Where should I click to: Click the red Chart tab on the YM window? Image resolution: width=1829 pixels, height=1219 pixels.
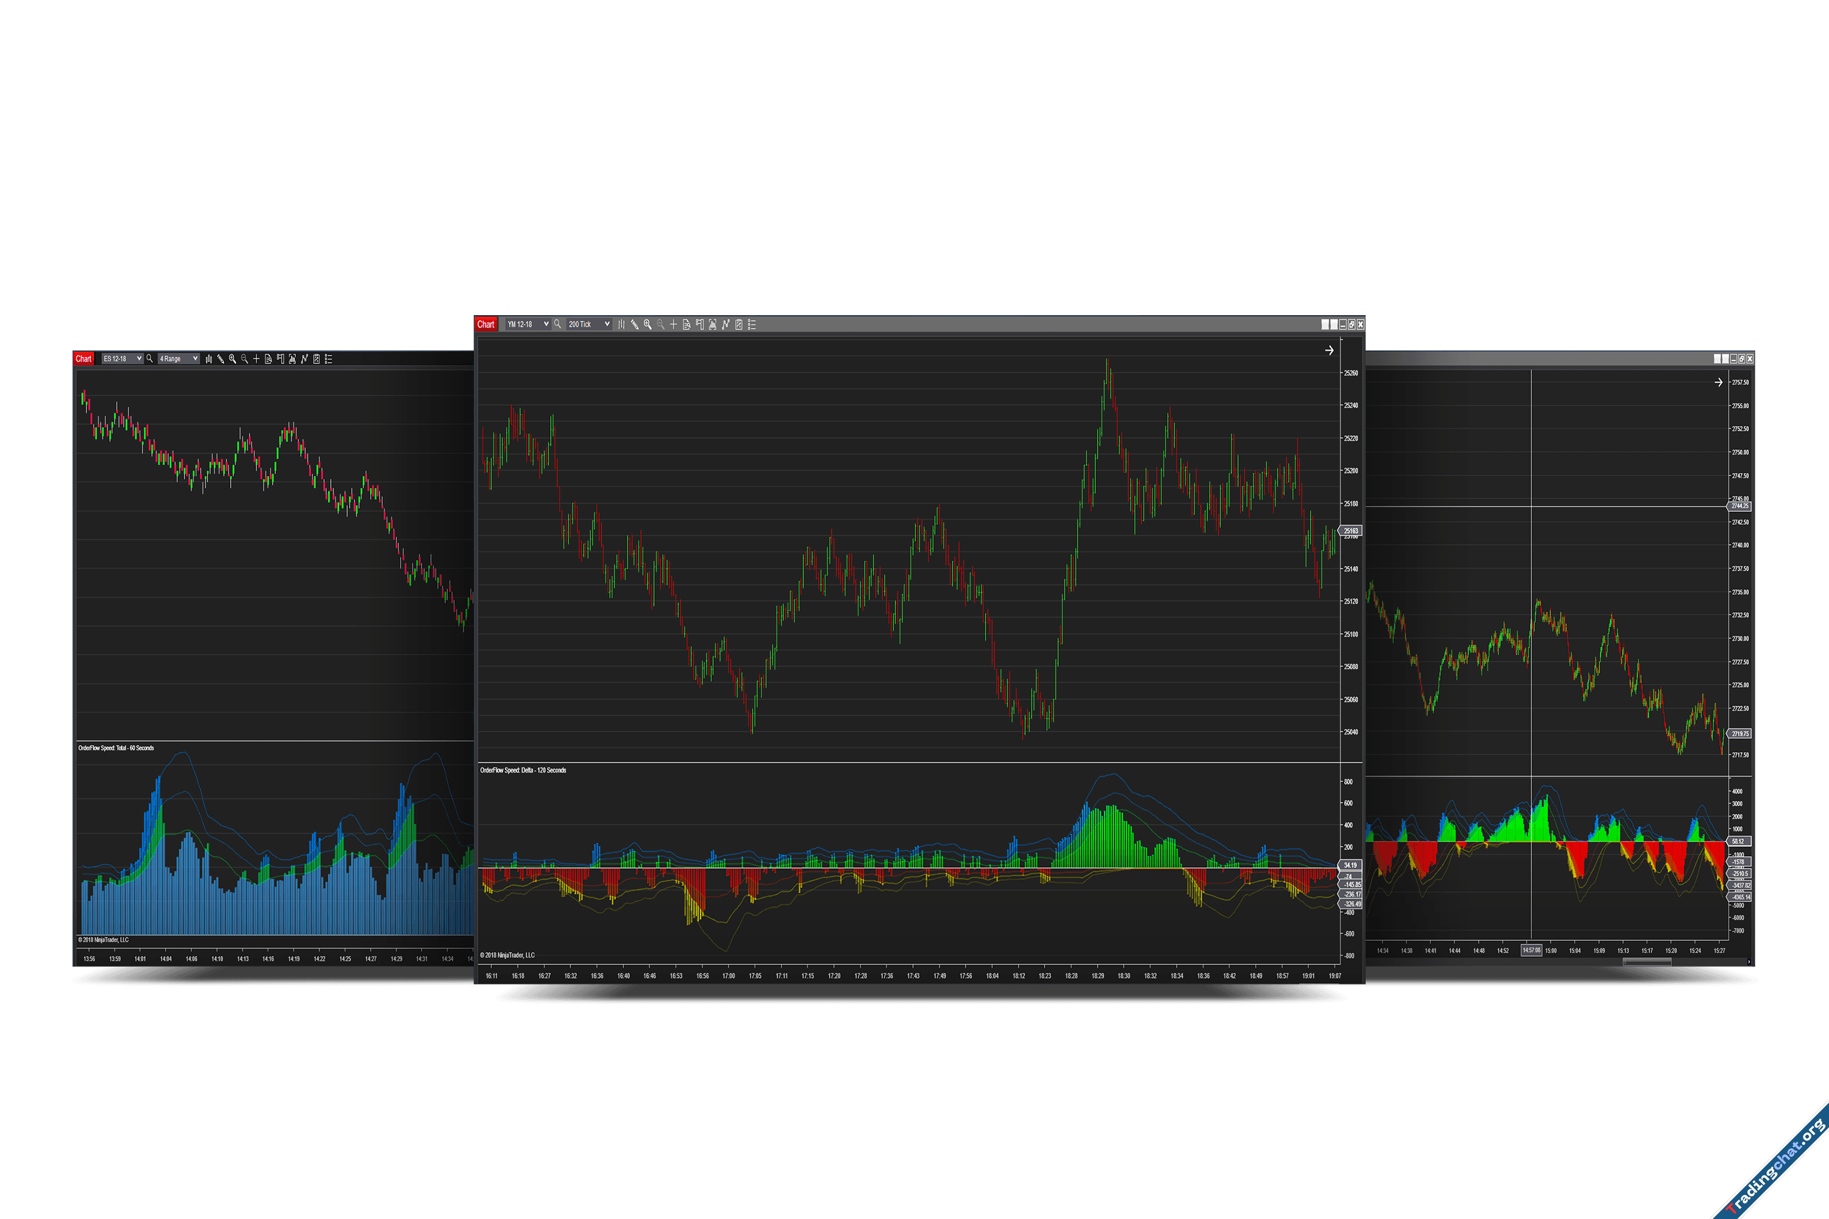pos(485,324)
